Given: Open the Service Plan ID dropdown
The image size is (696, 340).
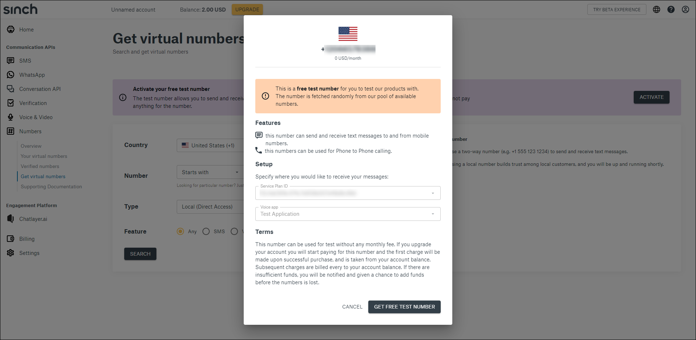Looking at the screenshot, I should [432, 193].
